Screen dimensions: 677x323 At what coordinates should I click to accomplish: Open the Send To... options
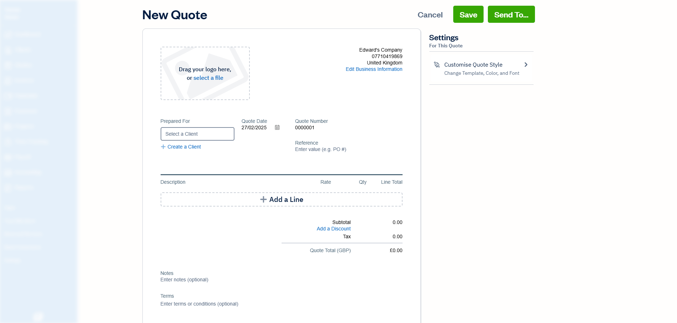pyautogui.click(x=511, y=15)
